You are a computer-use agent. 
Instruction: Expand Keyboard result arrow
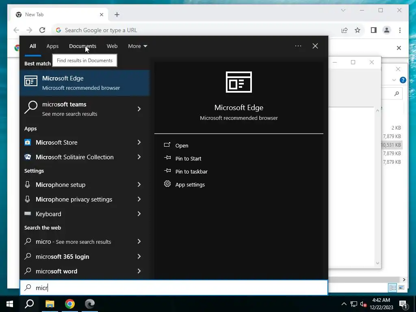point(139,214)
